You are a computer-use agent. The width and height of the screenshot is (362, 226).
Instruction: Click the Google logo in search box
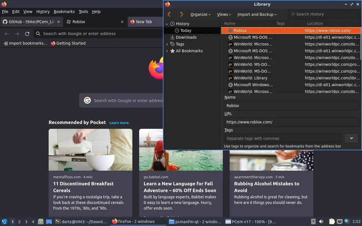click(87, 100)
